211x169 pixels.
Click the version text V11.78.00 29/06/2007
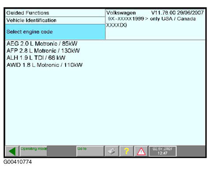[x=178, y=13]
